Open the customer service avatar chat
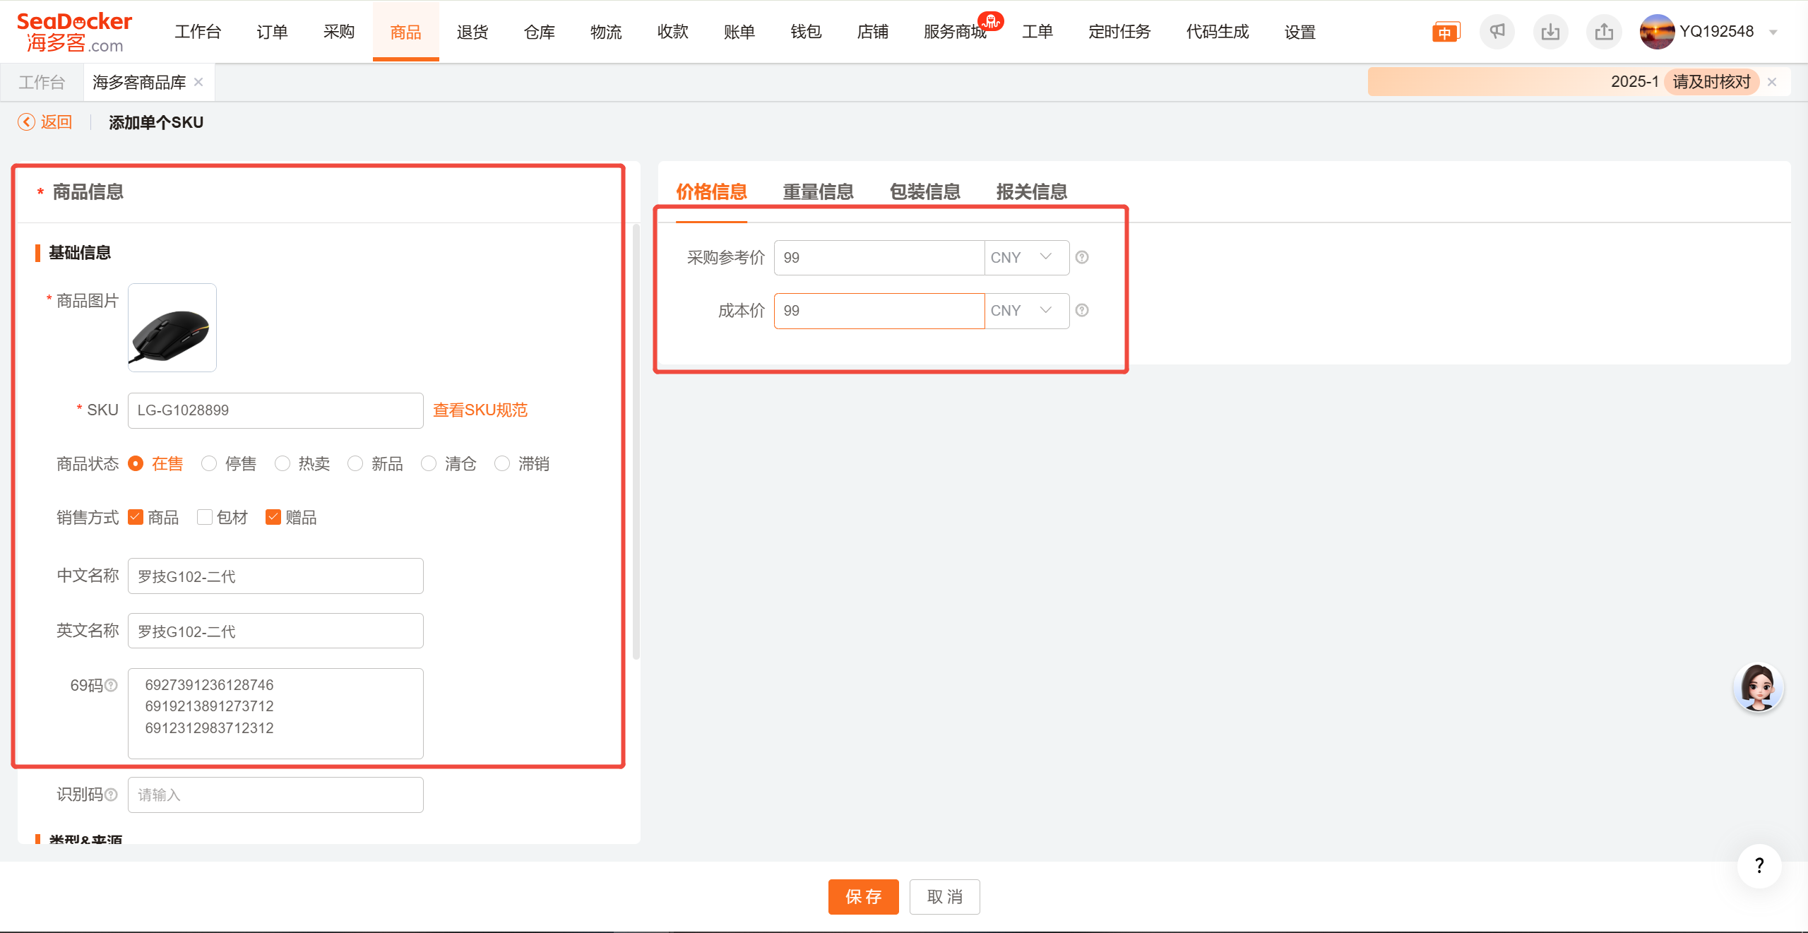 pos(1758,687)
